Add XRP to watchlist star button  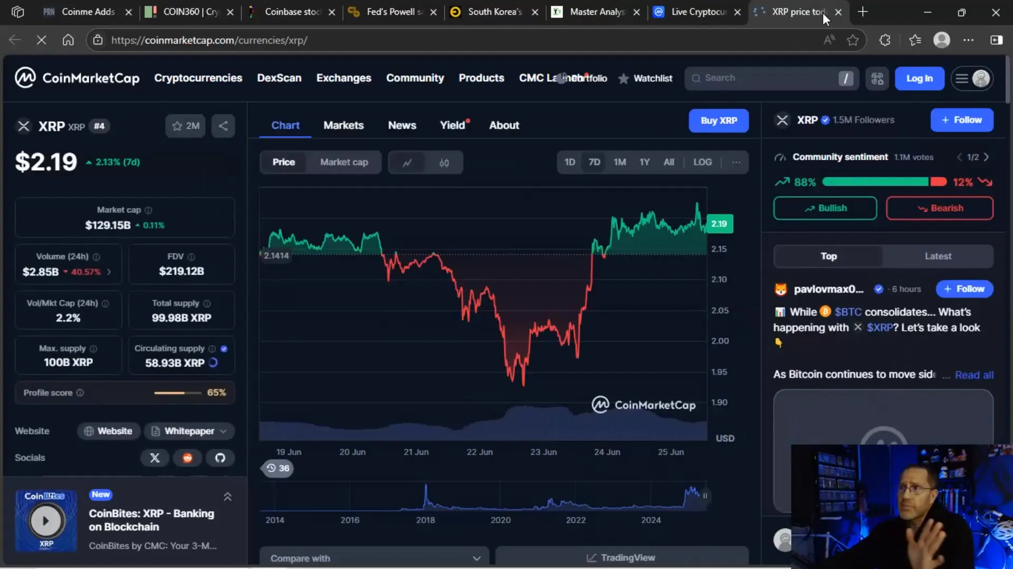[x=185, y=126]
